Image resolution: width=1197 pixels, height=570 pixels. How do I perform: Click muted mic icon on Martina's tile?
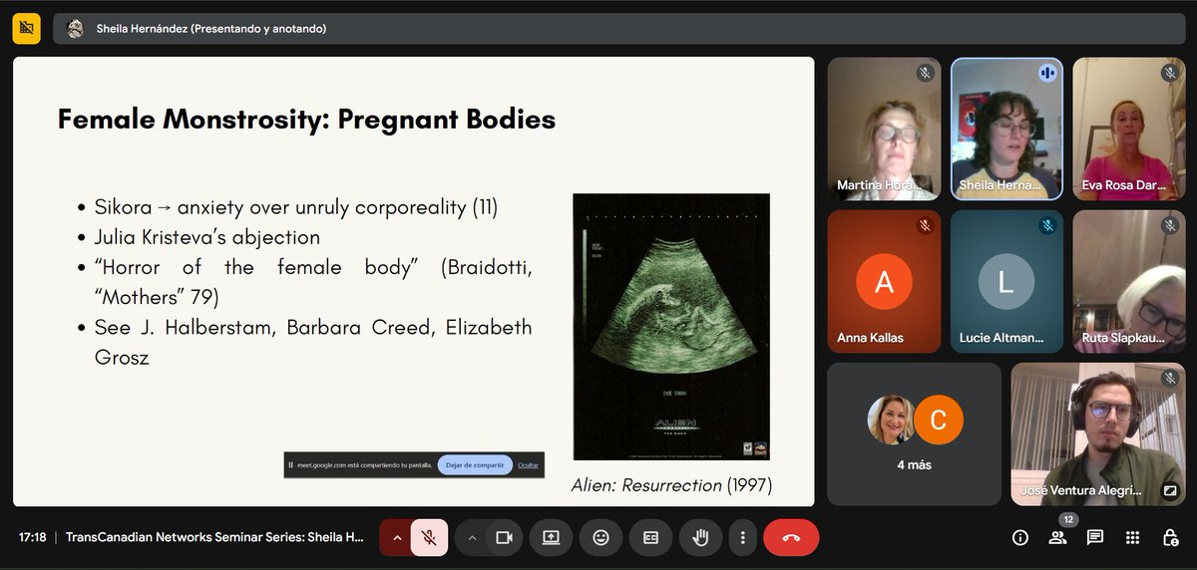[925, 73]
